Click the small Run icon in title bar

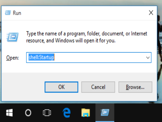[x=8, y=13]
